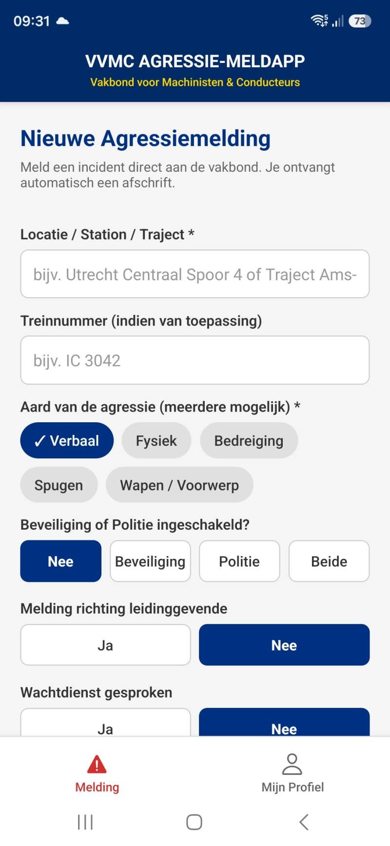
Task: Select Beide for security and police
Action: point(329,561)
